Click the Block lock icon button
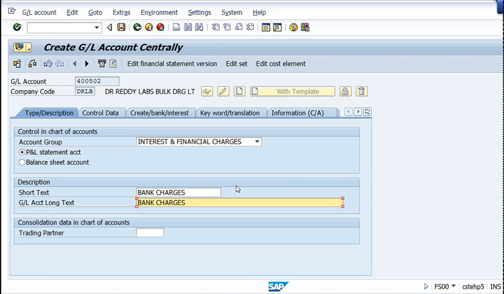Screen dimensions: 504x294 (345, 91)
